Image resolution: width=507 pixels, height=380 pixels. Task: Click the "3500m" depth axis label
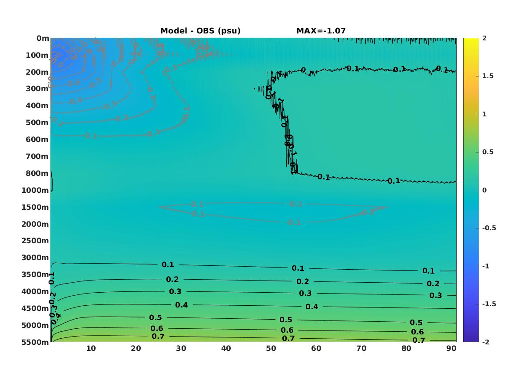click(x=35, y=274)
